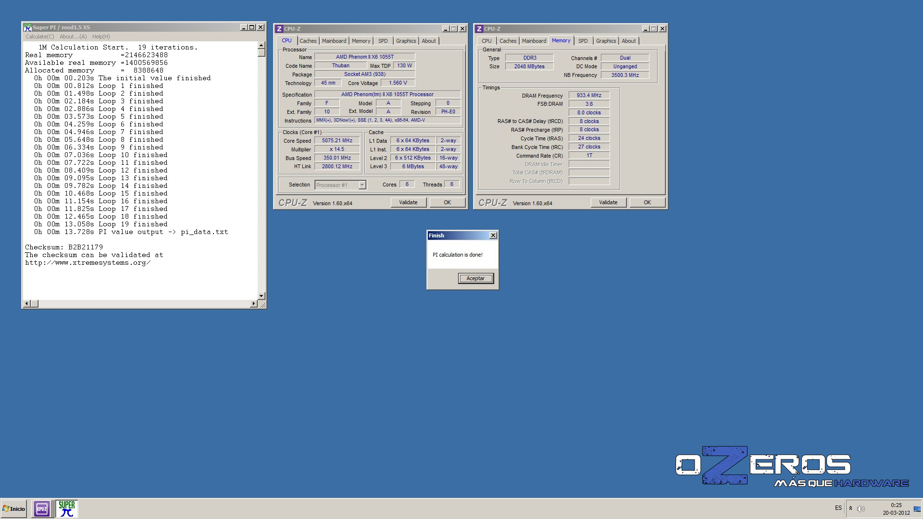Click the Inicio start button

pyautogui.click(x=13, y=508)
